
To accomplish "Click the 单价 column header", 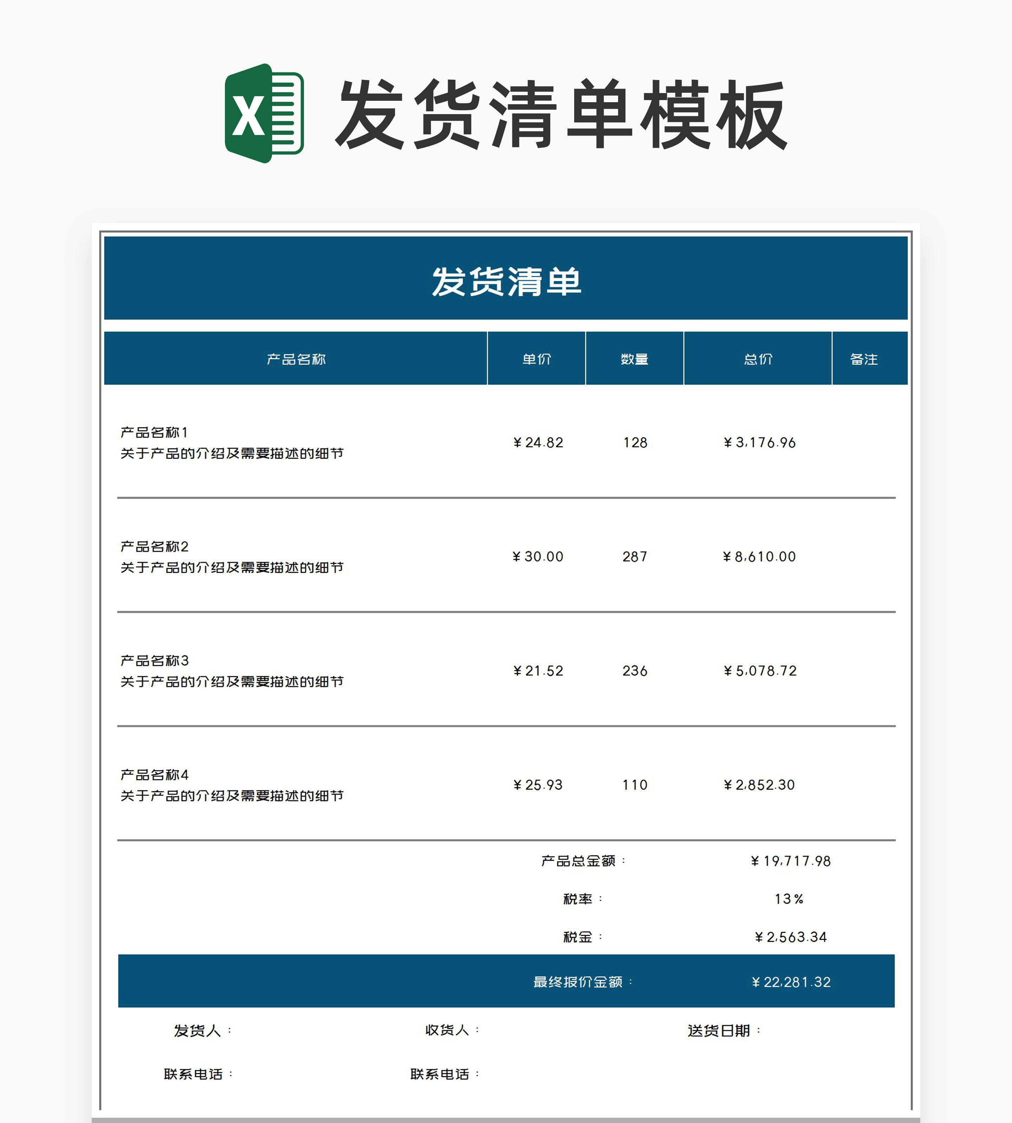I will click(537, 360).
